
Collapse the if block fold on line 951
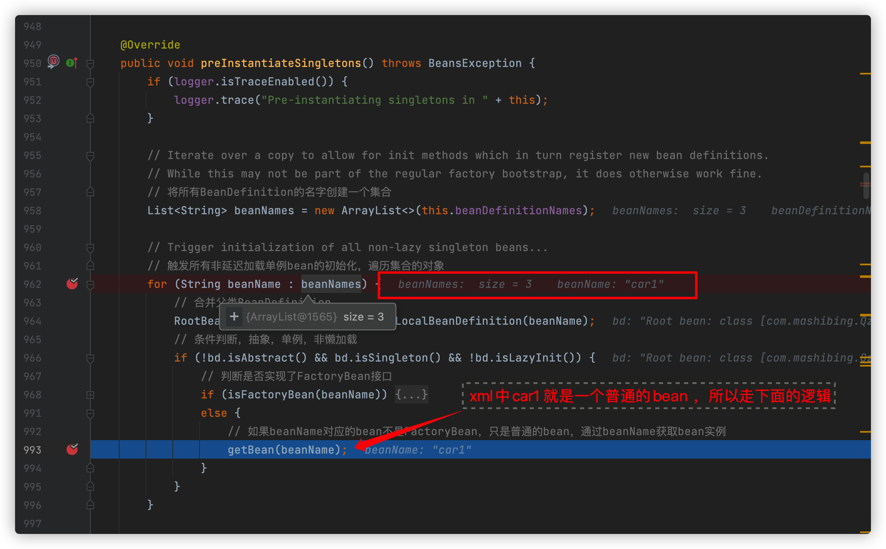(90, 82)
